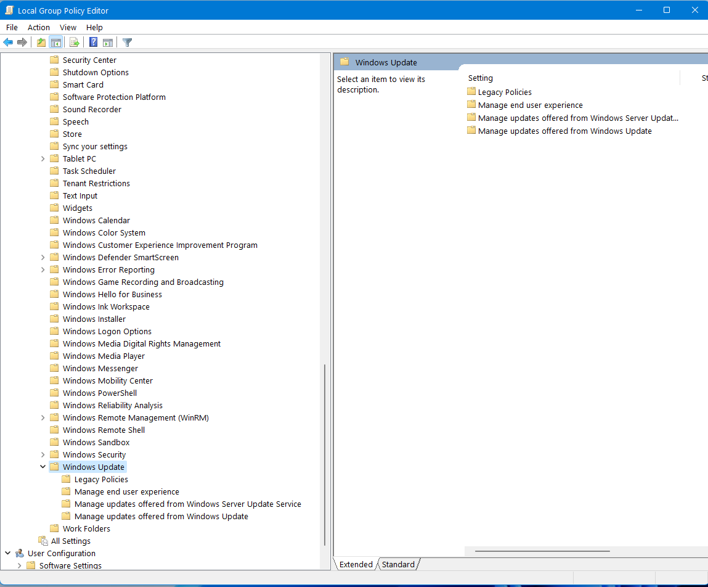Click the Filter funnel icon
Viewport: 708px width, 587px height.
click(x=128, y=43)
